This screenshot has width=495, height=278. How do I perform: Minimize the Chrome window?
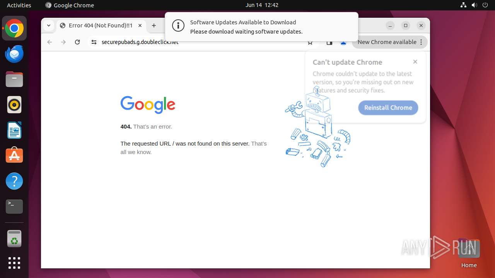pos(390,25)
